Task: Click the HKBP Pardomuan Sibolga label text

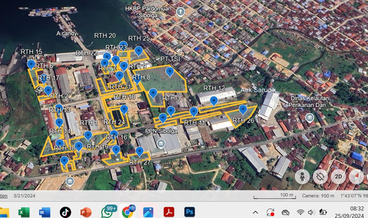Action: click(x=148, y=12)
